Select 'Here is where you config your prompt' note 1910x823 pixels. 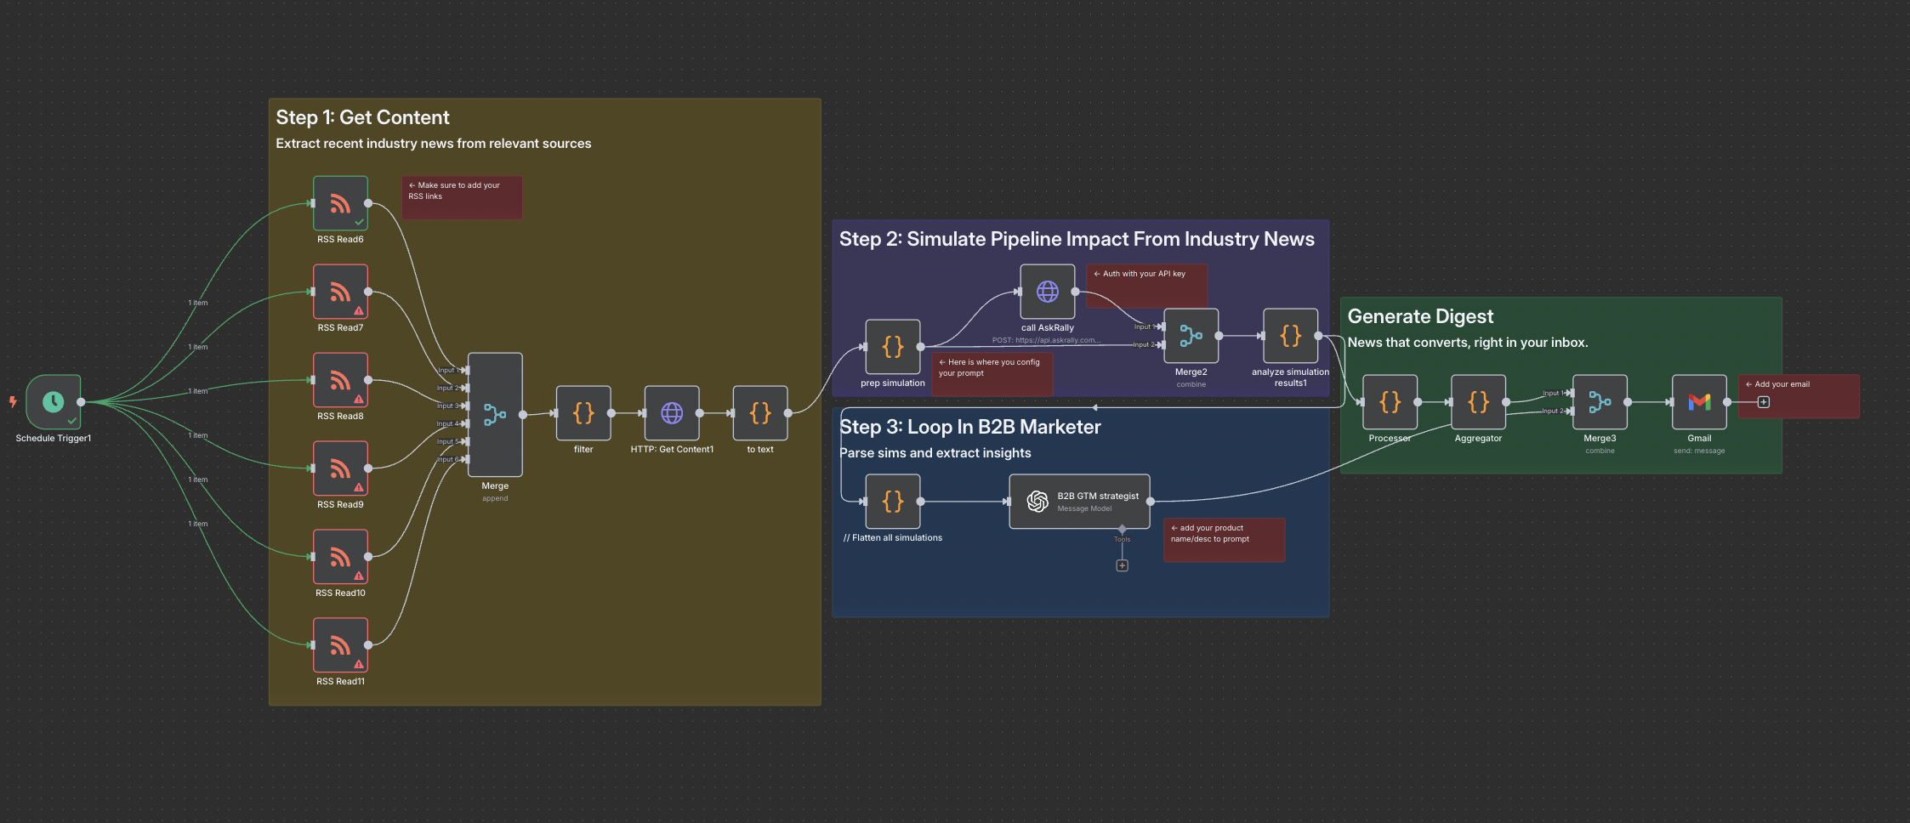pos(992,375)
